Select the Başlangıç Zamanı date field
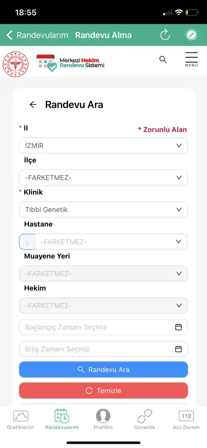Screen dimensions: 207x448 point(103,327)
